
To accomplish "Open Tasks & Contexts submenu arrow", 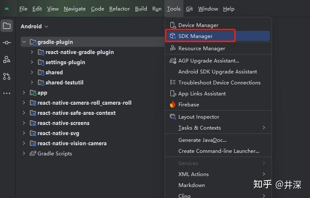I will click(x=264, y=127).
